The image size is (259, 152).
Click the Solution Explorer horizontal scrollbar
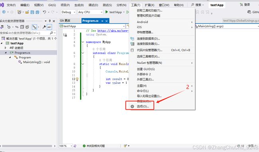coord(27,146)
